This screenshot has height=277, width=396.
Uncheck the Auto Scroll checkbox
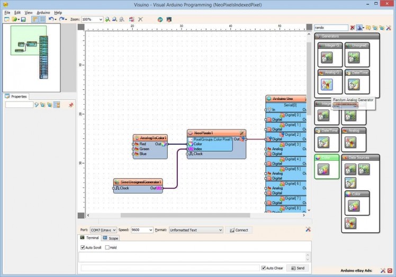click(83, 247)
